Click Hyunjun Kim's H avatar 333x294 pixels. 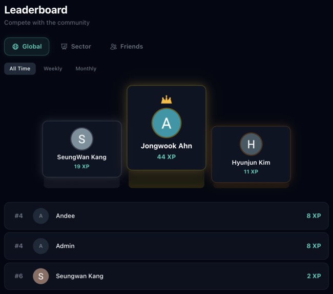[251, 144]
